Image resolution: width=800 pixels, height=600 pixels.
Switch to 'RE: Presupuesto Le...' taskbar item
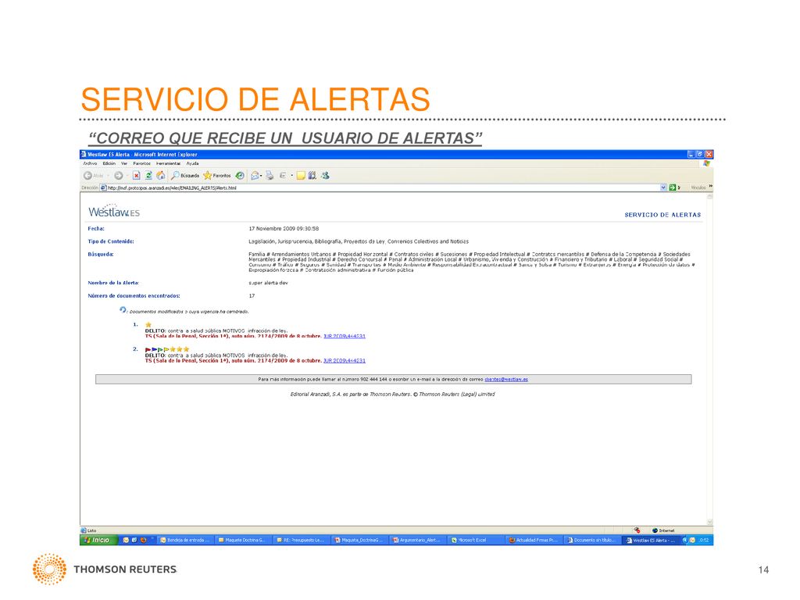pyautogui.click(x=301, y=540)
